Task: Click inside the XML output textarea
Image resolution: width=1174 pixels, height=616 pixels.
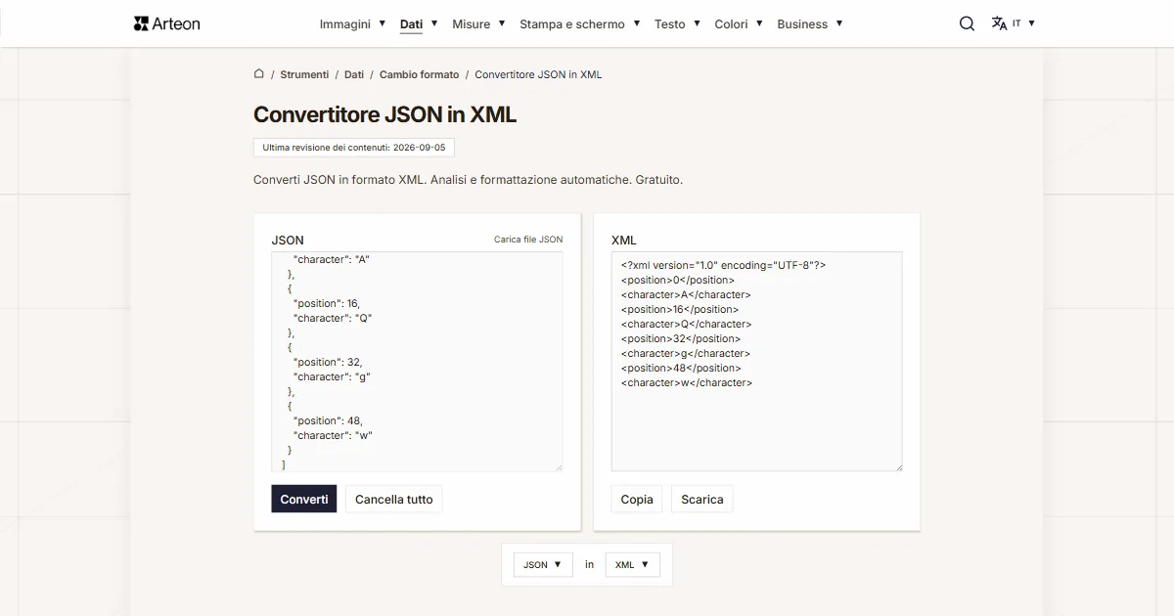Action: [x=757, y=362]
